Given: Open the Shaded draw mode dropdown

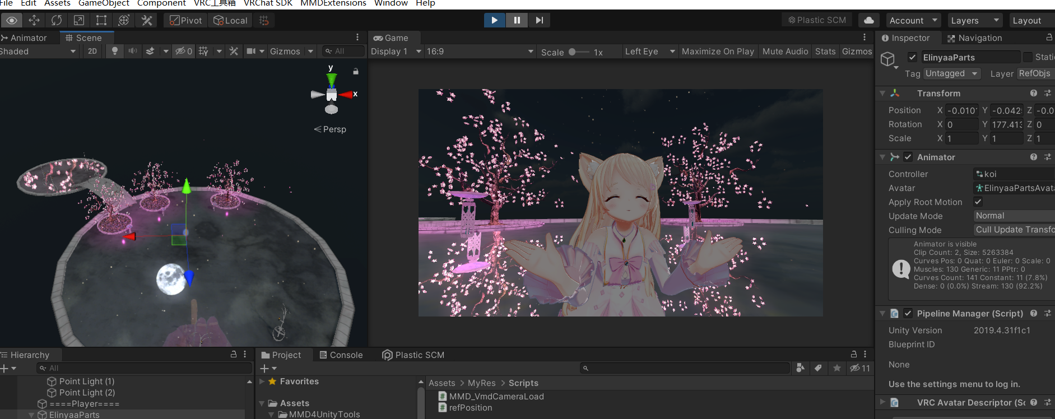Looking at the screenshot, I should coord(38,51).
